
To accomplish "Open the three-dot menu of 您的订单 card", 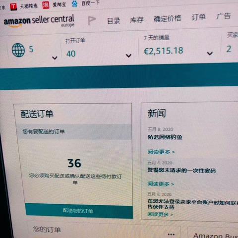I will 171,234.
